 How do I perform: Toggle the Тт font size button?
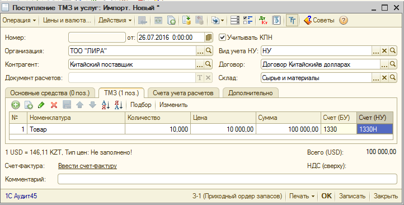point(292,20)
